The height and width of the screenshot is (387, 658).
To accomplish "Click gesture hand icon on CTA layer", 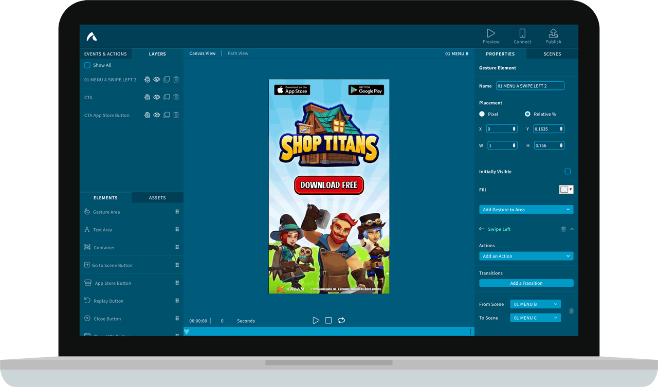I will 147,97.
